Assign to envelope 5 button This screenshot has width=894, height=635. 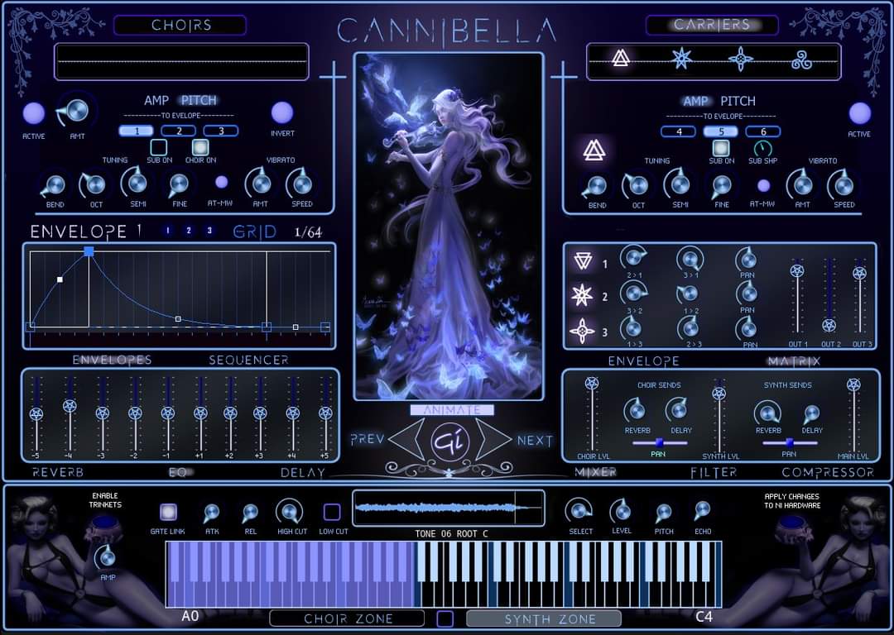tap(721, 131)
